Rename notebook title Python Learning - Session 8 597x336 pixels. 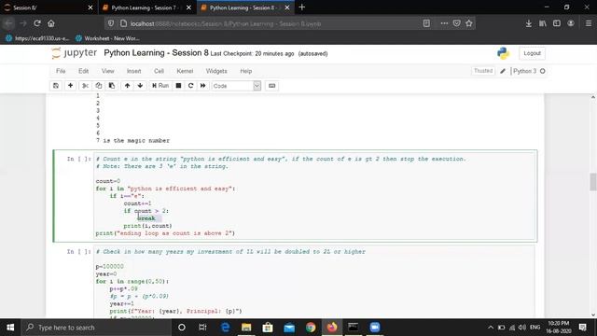pyautogui.click(x=156, y=53)
